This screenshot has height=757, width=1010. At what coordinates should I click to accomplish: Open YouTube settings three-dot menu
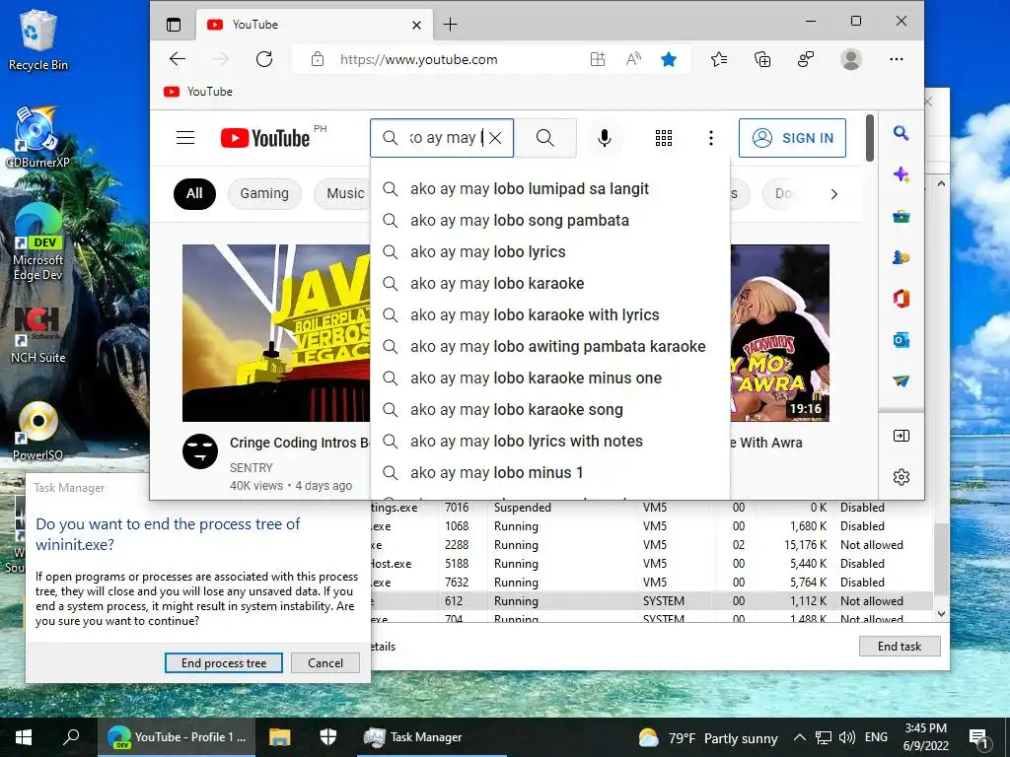tap(710, 138)
